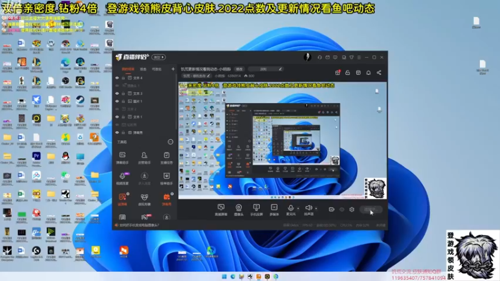The width and height of the screenshot is (500, 281).
Task: Expand speaker options arrow
Action: pos(316,209)
